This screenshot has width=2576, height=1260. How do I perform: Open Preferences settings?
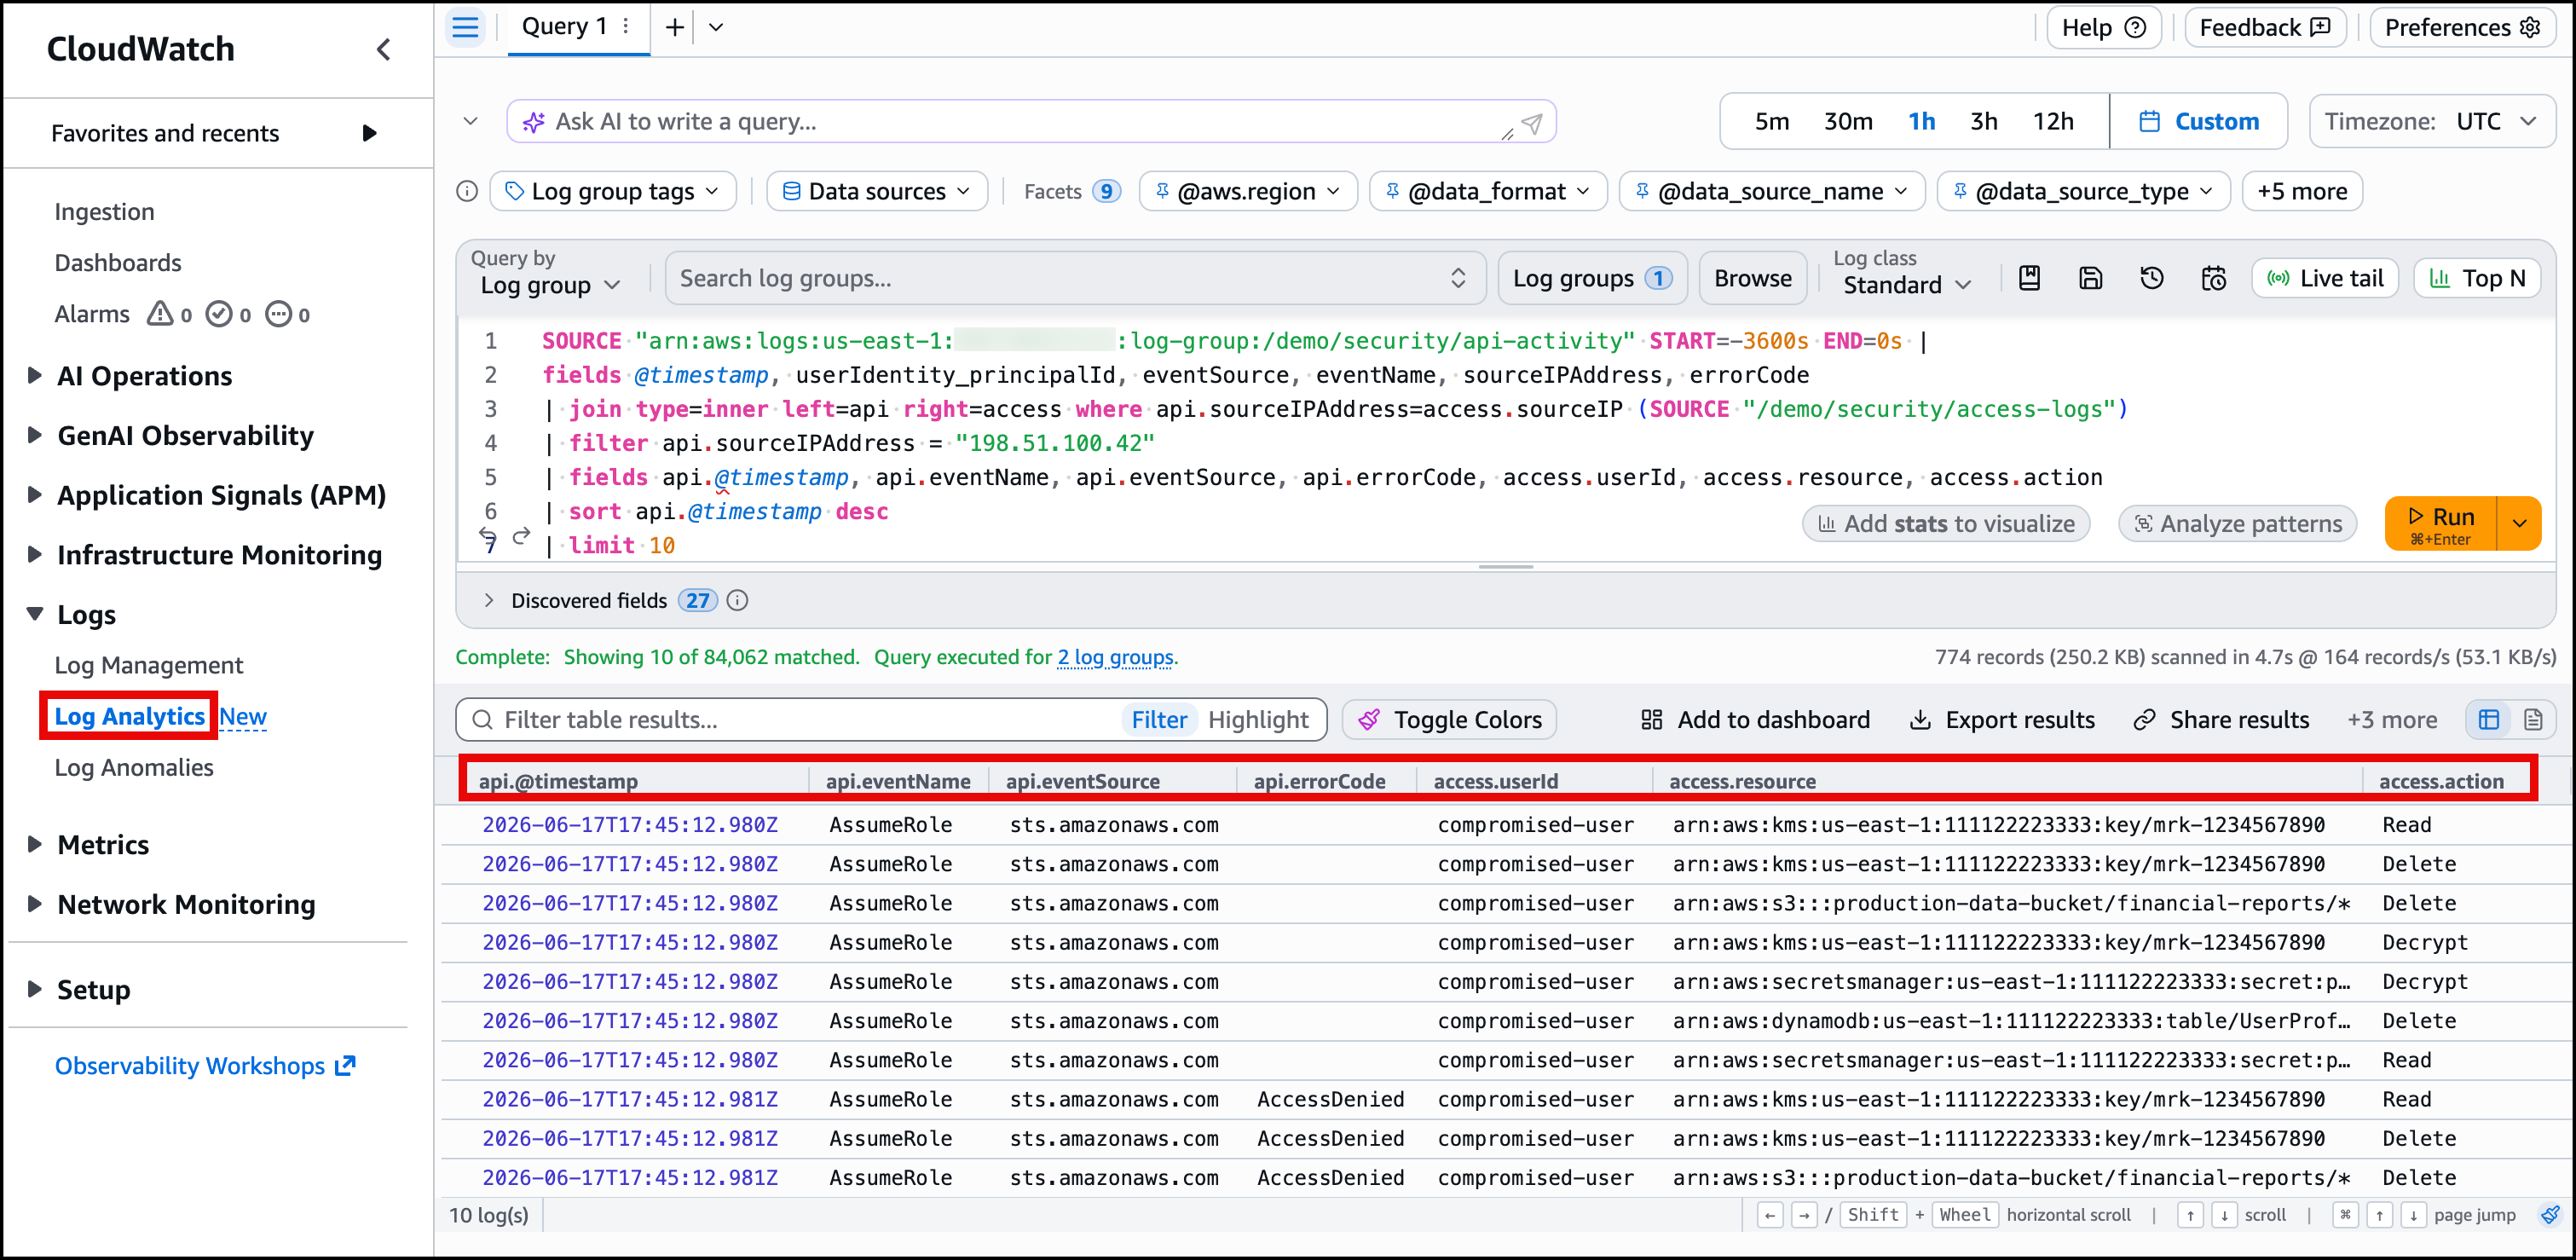2460,28
